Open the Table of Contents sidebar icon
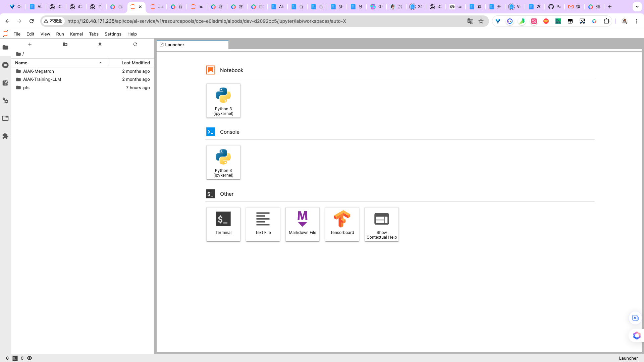The image size is (644, 362). coord(5,83)
